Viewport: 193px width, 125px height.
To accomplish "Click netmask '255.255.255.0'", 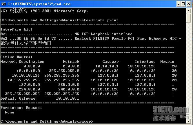I will [64, 71].
